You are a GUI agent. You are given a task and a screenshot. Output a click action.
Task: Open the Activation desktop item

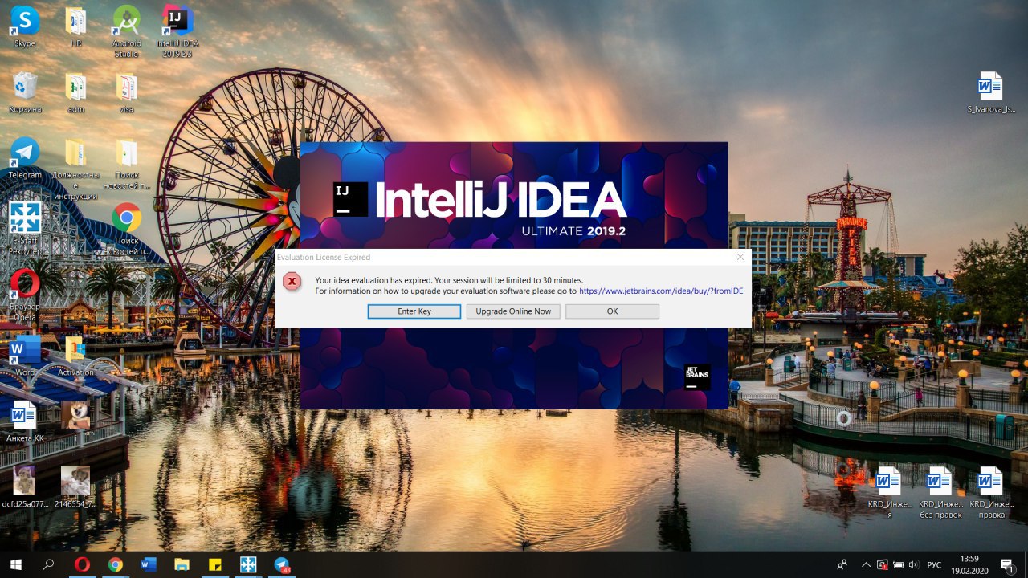coord(76,355)
